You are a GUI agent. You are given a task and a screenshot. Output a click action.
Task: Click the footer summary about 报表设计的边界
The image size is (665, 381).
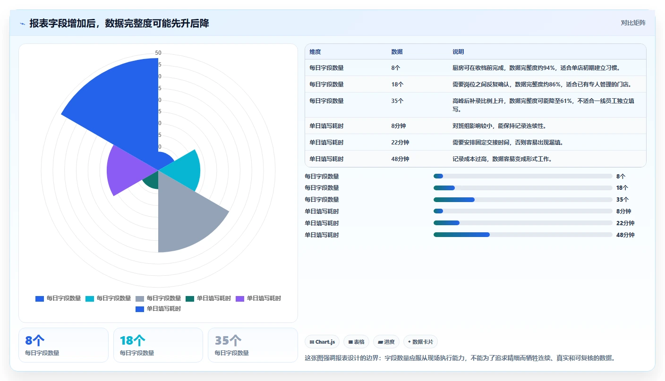point(460,358)
